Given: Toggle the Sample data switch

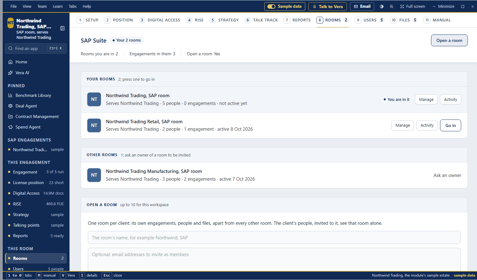Looking at the screenshot, I should (x=285, y=7).
